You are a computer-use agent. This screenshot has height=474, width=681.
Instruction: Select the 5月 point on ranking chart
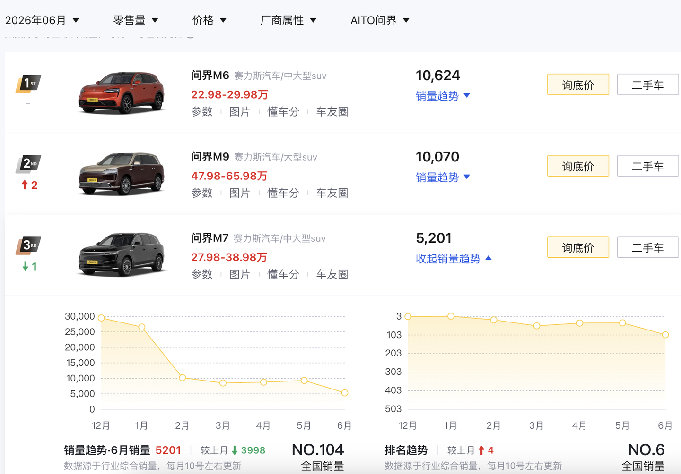[623, 323]
